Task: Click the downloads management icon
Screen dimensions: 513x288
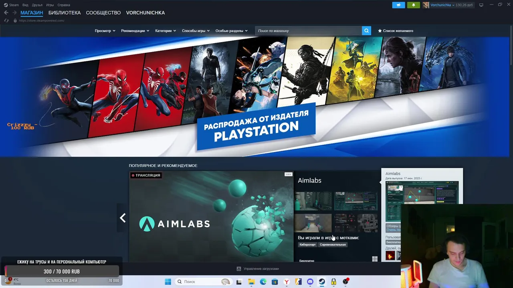Action: pos(239,269)
